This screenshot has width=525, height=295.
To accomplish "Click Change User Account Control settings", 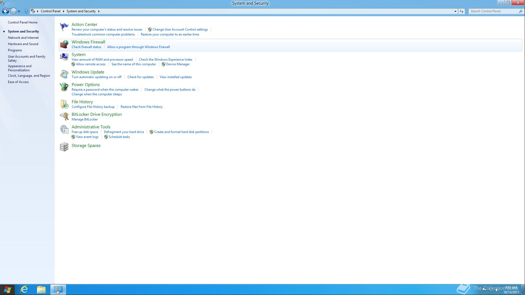I will [x=180, y=29].
